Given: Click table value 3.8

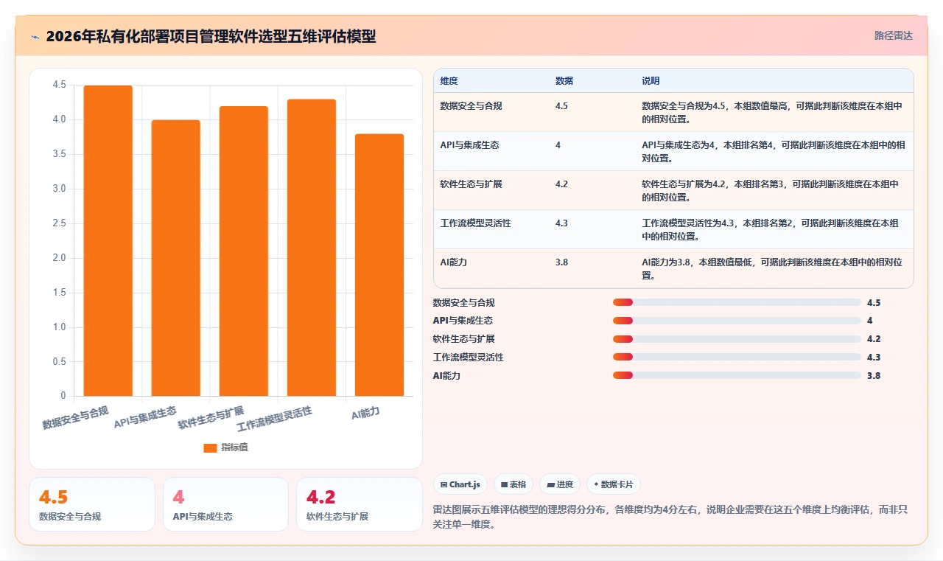Looking at the screenshot, I should click(x=561, y=262).
